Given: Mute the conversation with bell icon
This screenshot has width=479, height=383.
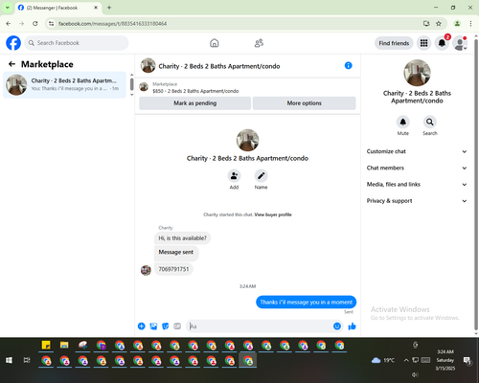Looking at the screenshot, I should click(x=403, y=122).
